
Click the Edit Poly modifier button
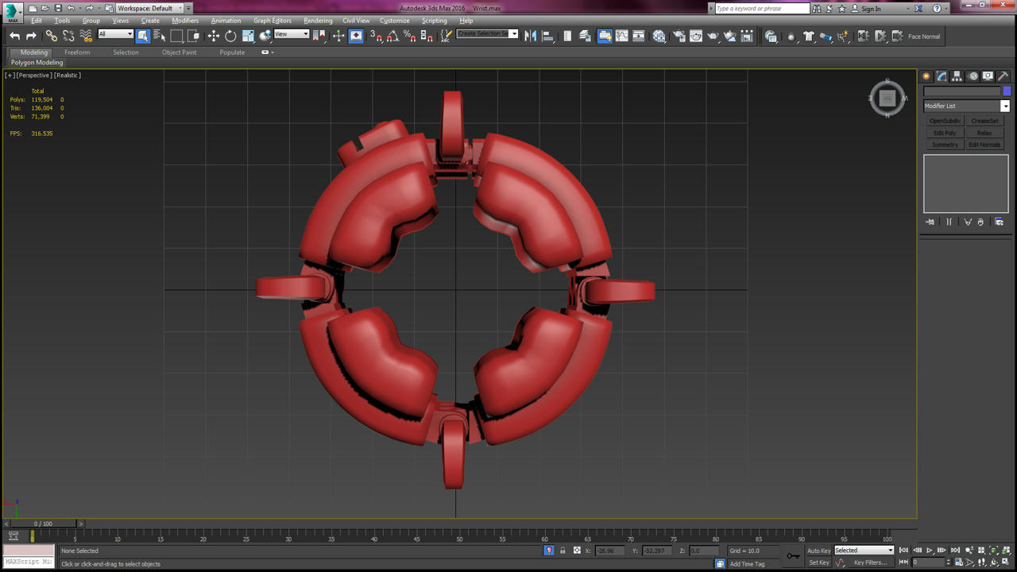(945, 133)
